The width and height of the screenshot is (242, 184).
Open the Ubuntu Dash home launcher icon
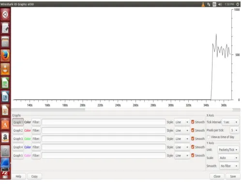(5, 15)
